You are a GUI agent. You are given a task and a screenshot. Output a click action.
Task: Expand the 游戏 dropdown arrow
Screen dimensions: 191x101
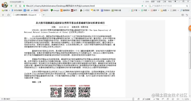point(178,11)
